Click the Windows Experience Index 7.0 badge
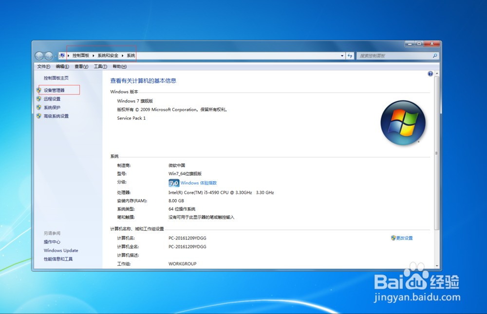 pos(174,183)
